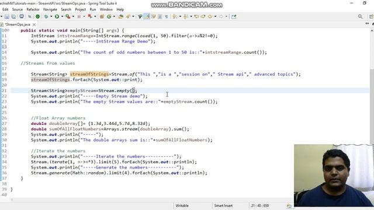Click the comment //Streams from values
This screenshot has height=210, width=374.
tap(48, 64)
